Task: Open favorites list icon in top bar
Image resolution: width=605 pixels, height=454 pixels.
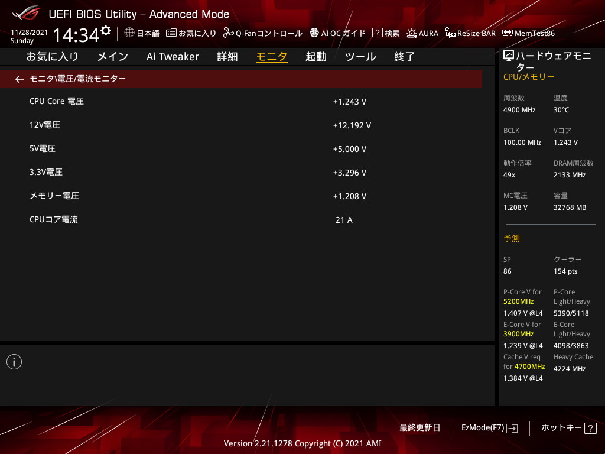Action: [x=171, y=33]
